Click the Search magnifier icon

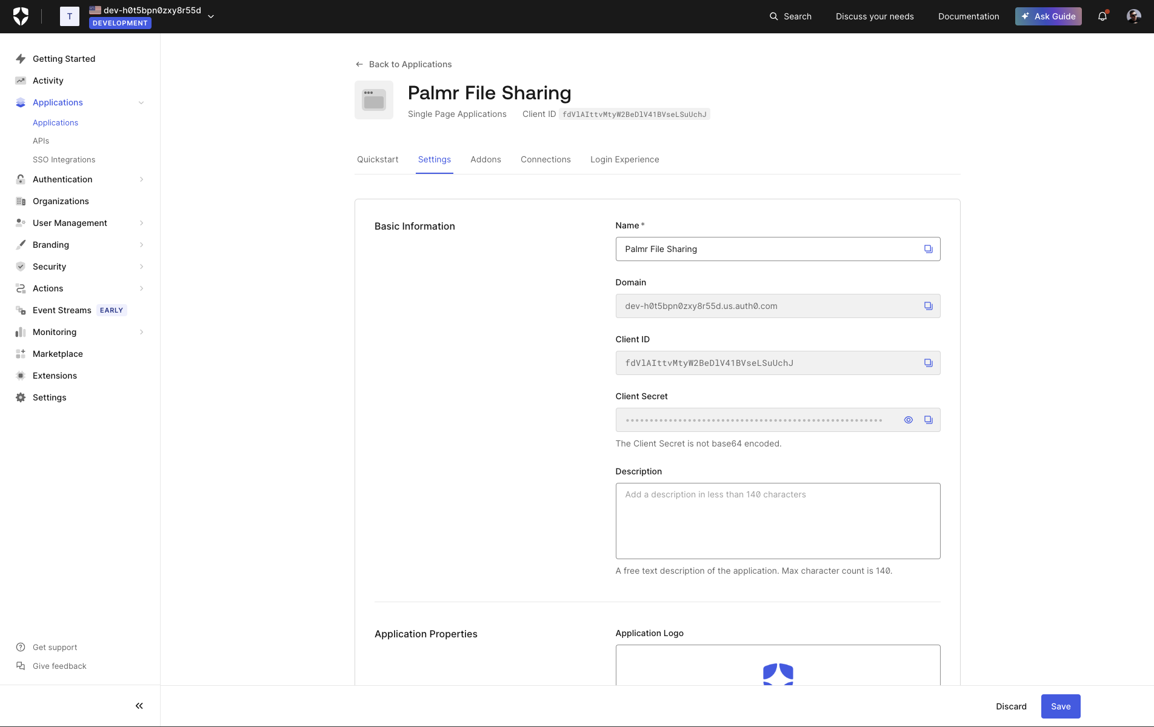(x=773, y=16)
